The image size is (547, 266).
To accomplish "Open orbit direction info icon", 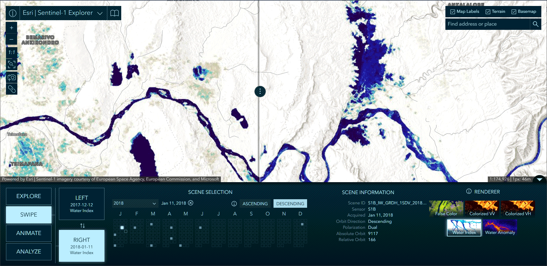I will [234, 203].
